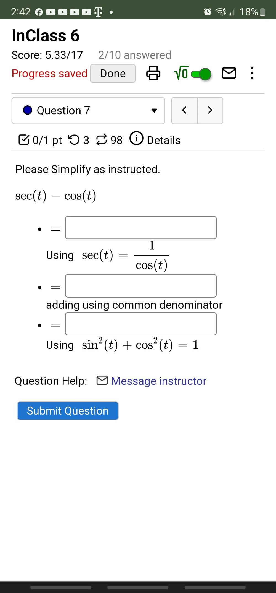Click the regenerate icon showing 98
Screen dimensions: 276x593
pos(101,140)
